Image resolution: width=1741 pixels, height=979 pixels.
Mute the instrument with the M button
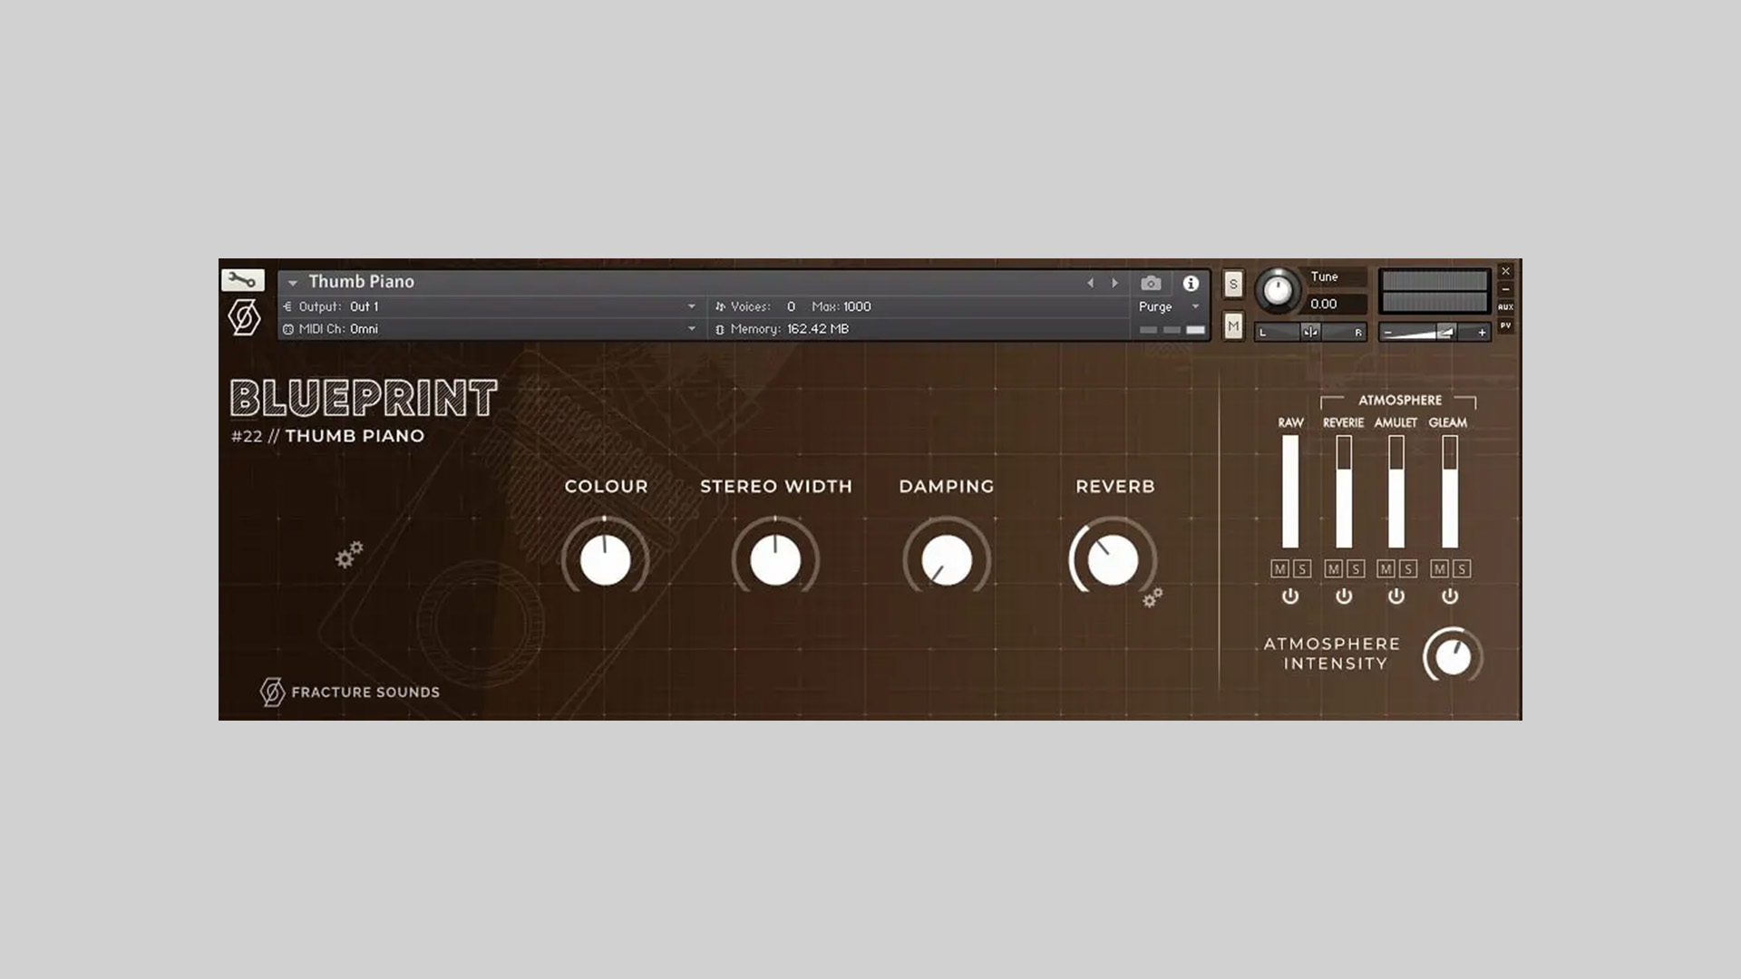point(1233,325)
